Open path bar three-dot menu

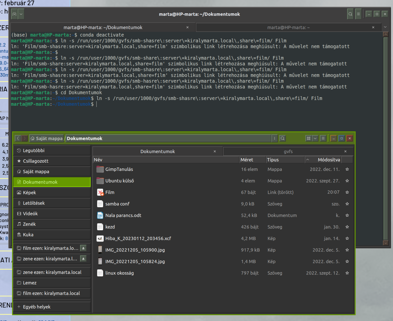pos(274,138)
